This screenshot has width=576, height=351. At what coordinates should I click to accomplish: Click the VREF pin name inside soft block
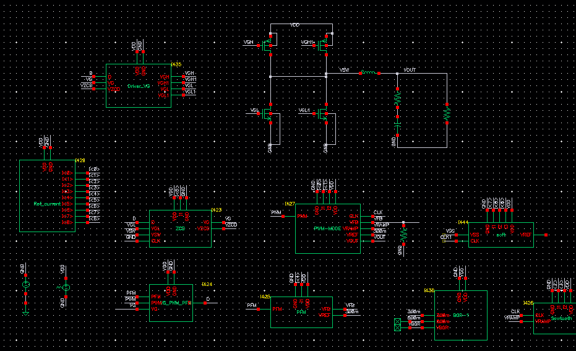click(526, 235)
